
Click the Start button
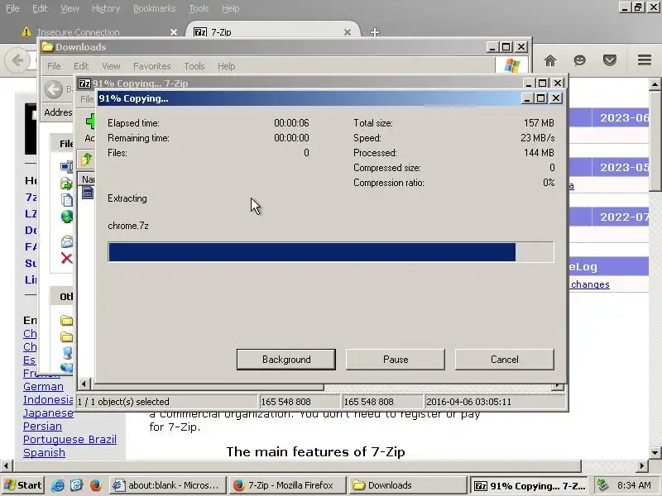point(23,485)
